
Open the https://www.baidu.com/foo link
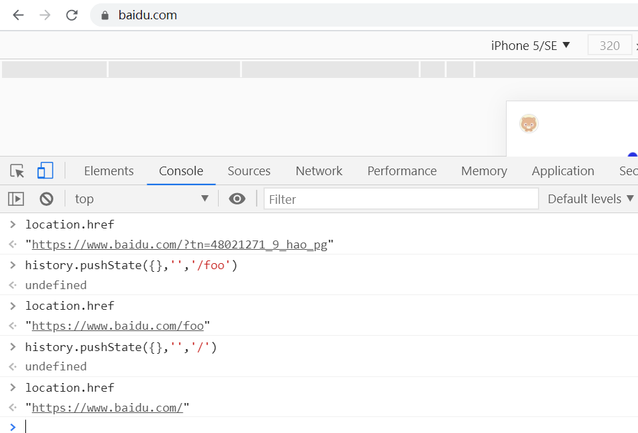pos(117,326)
